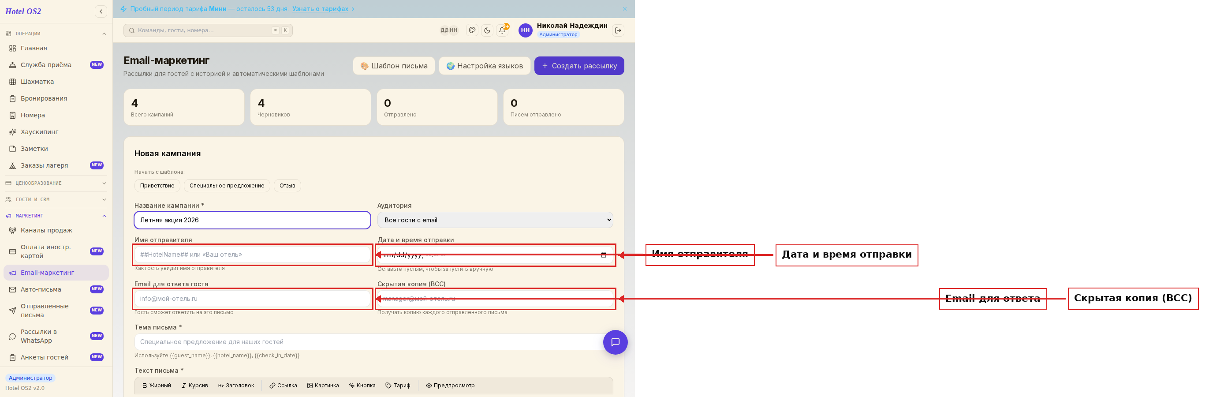The width and height of the screenshot is (1209, 397).
Task: Collapse the ОПЕРАЦИИ sidebar section
Action: (56, 34)
